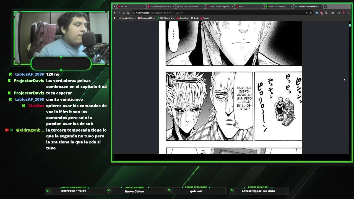This screenshot has width=354, height=199.
Task: Reload the manhwaweb page
Action: click(x=124, y=13)
